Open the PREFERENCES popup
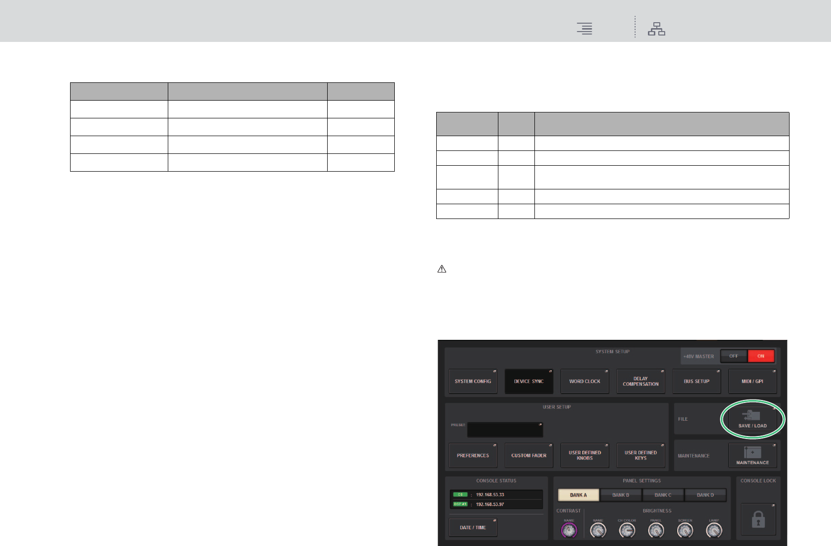 tap(473, 456)
